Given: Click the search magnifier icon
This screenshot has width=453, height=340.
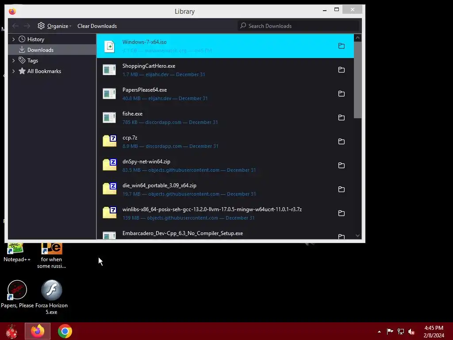Looking at the screenshot, I should pyautogui.click(x=243, y=26).
